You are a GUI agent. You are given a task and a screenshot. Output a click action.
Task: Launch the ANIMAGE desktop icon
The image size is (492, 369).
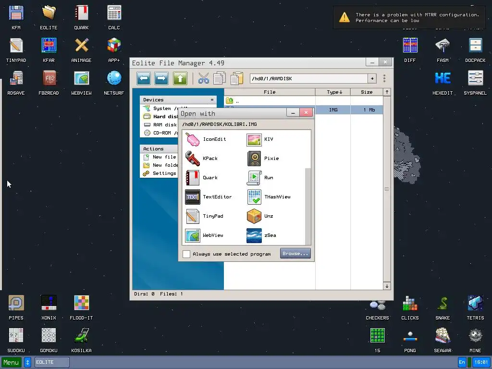point(81,50)
